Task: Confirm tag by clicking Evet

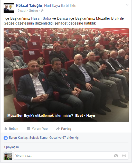Action: pos(79,115)
